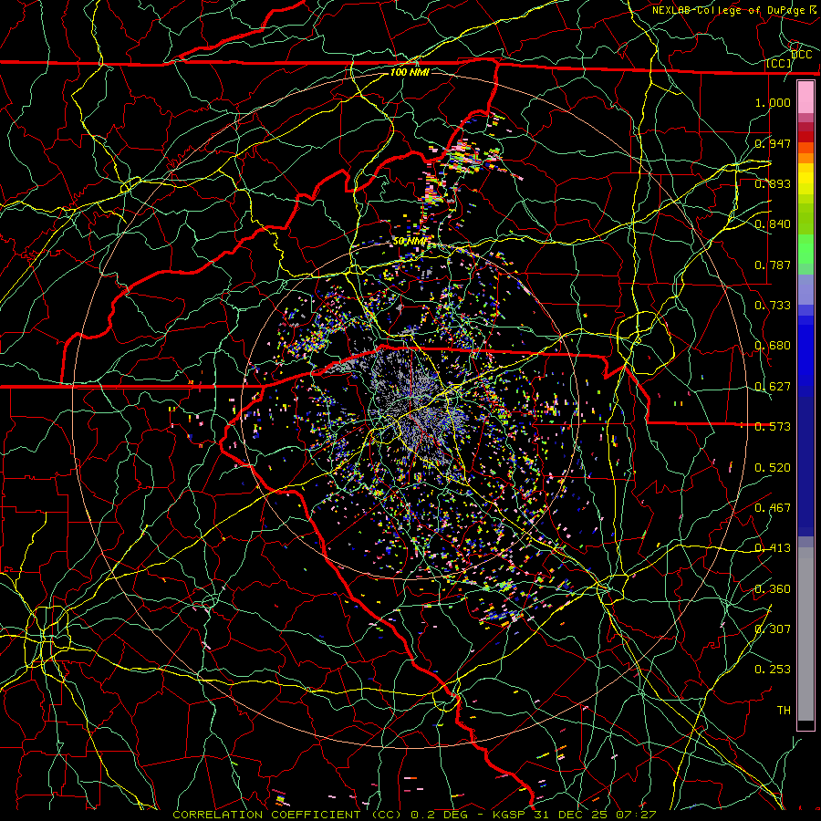Click the 0.840 scale value
Viewport: 821px width, 821px height.
coord(773,224)
